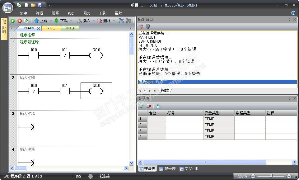The image size is (299, 180).
Task: Start program status monitoring icon
Action: [121, 21]
